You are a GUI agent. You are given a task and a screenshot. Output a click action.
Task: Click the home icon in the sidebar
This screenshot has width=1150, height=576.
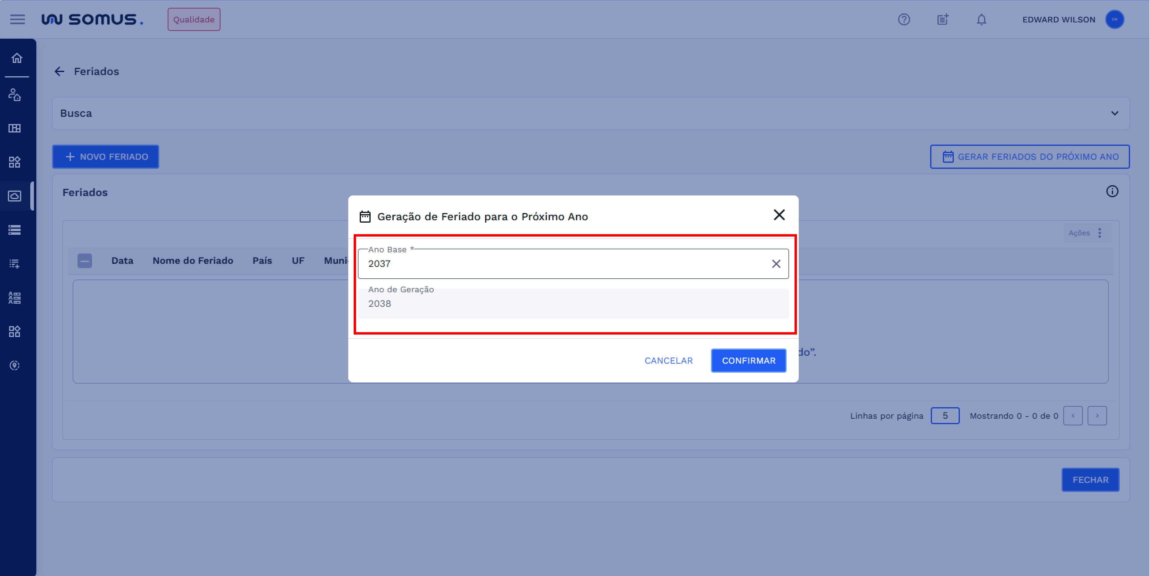[17, 58]
